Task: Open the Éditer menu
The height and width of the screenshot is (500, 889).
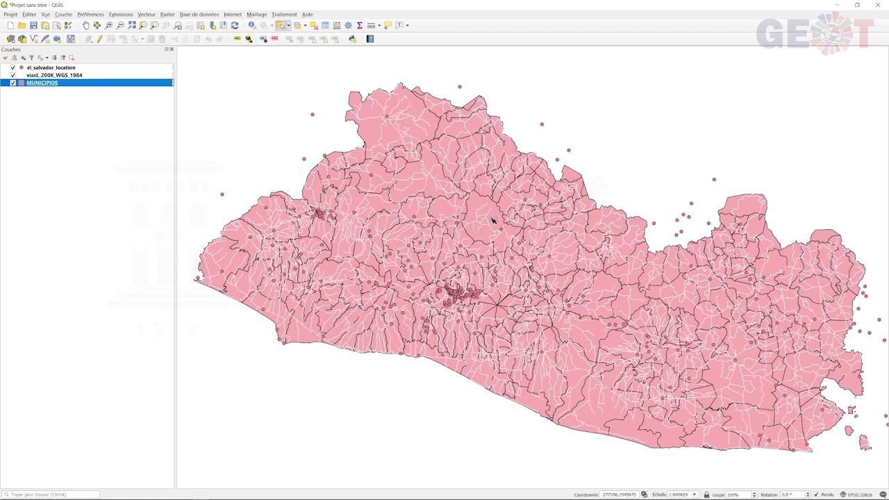Action: coord(29,15)
